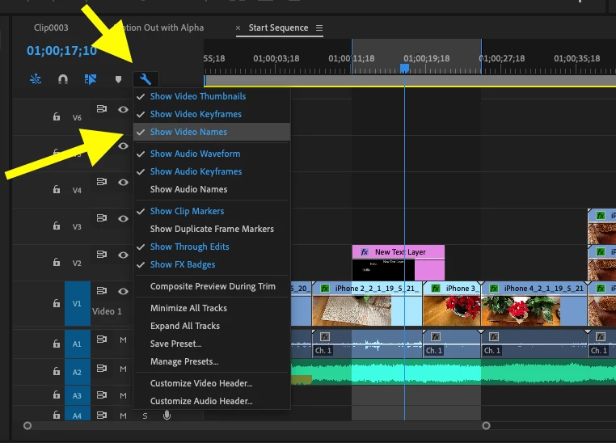
Task: Hide track V6 using eye icon
Action: 123,110
